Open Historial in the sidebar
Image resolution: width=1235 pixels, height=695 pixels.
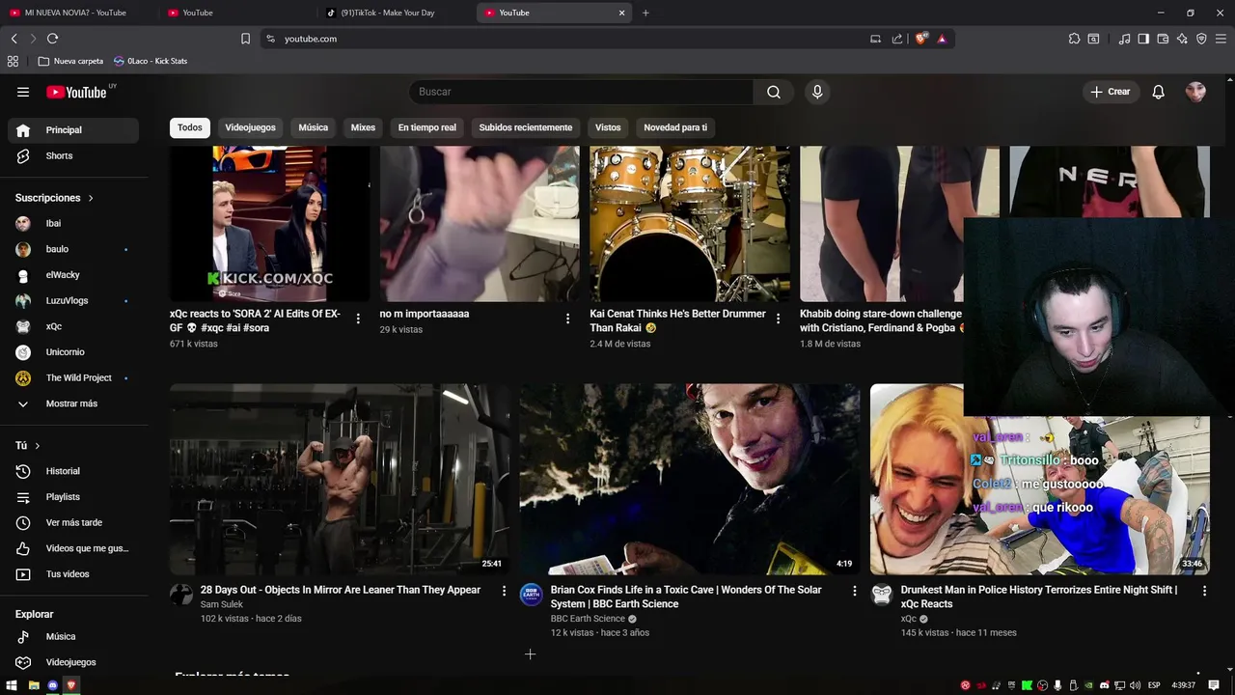click(73, 471)
